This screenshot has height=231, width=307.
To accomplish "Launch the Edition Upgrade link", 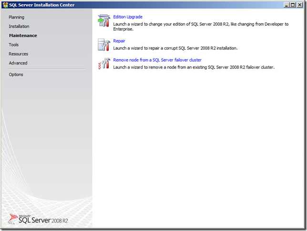I will 127,17.
